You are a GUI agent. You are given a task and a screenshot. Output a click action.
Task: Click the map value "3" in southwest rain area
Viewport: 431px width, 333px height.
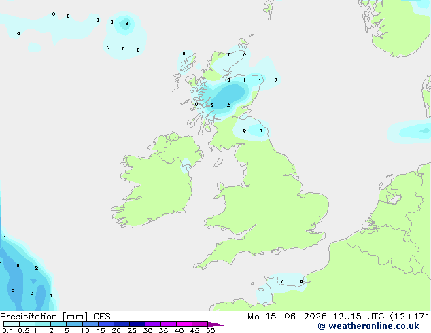pos(32,293)
